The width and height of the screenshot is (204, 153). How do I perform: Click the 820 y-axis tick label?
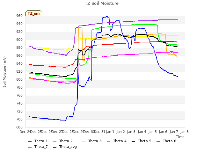point(19,71)
